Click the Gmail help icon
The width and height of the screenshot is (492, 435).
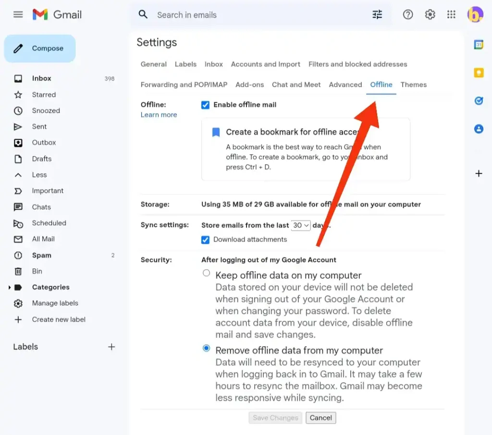click(x=408, y=14)
